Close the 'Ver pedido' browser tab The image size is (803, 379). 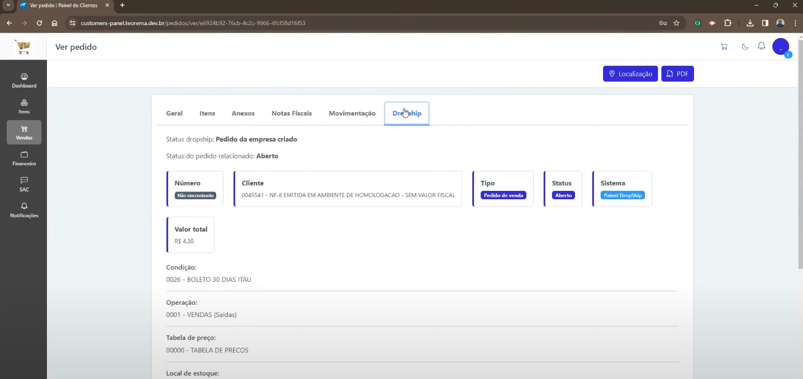pos(107,5)
